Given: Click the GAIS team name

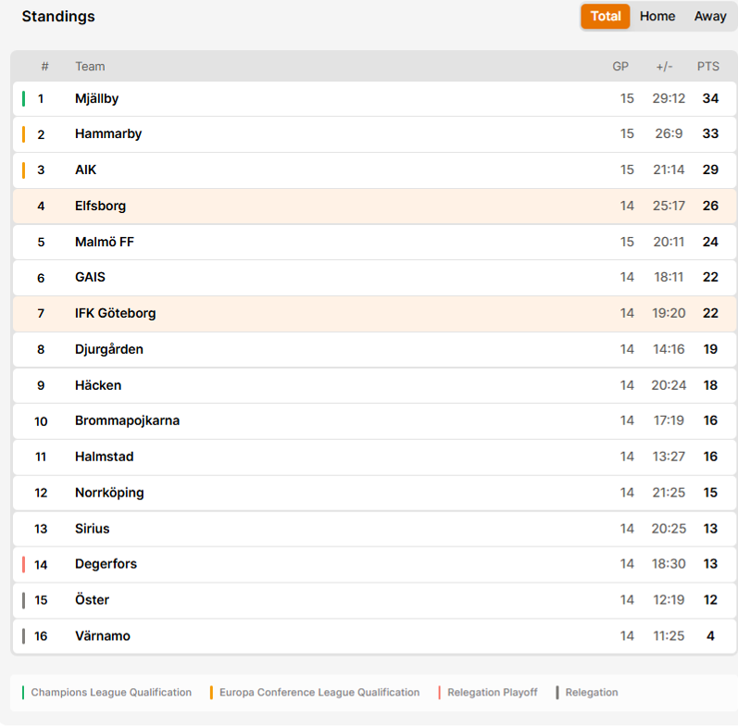Looking at the screenshot, I should [x=90, y=277].
